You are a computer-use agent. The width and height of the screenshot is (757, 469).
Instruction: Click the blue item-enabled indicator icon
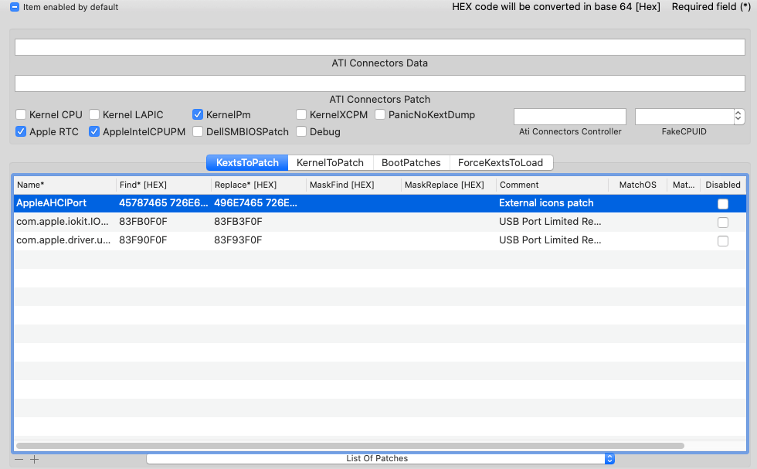pyautogui.click(x=15, y=7)
